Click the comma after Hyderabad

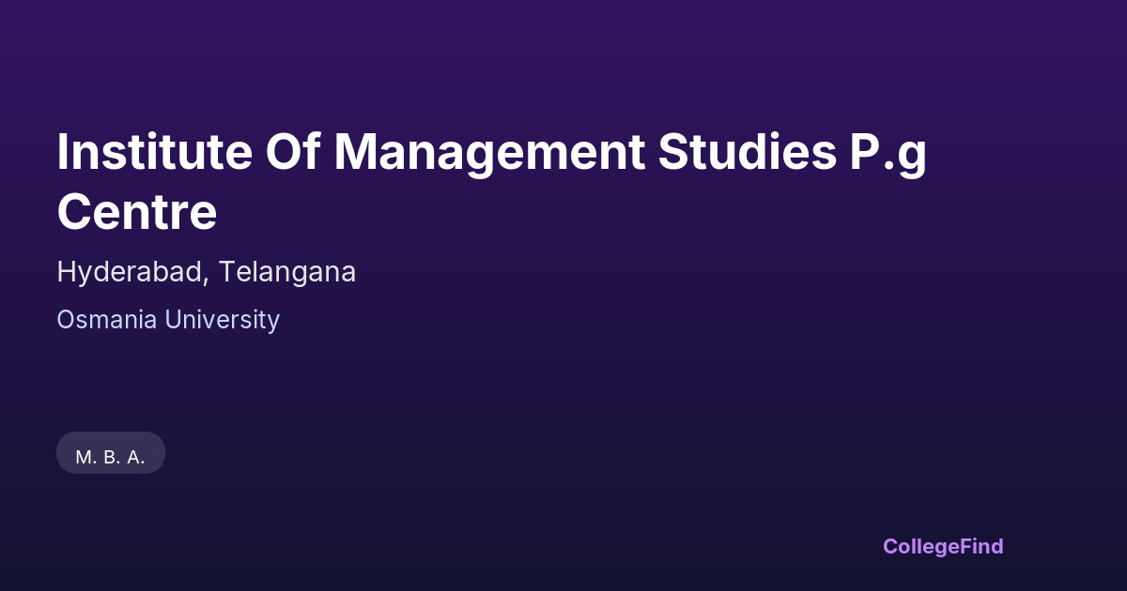pos(209,280)
